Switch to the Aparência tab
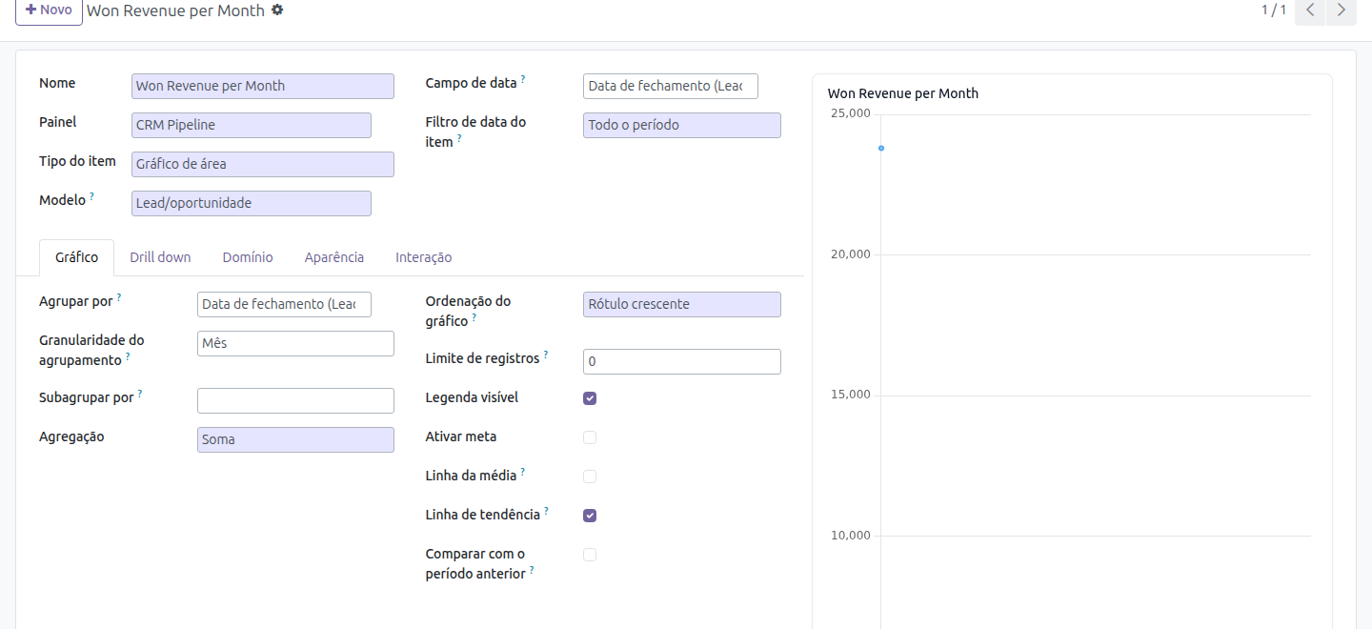Image resolution: width=1372 pixels, height=629 pixels. pyautogui.click(x=334, y=257)
